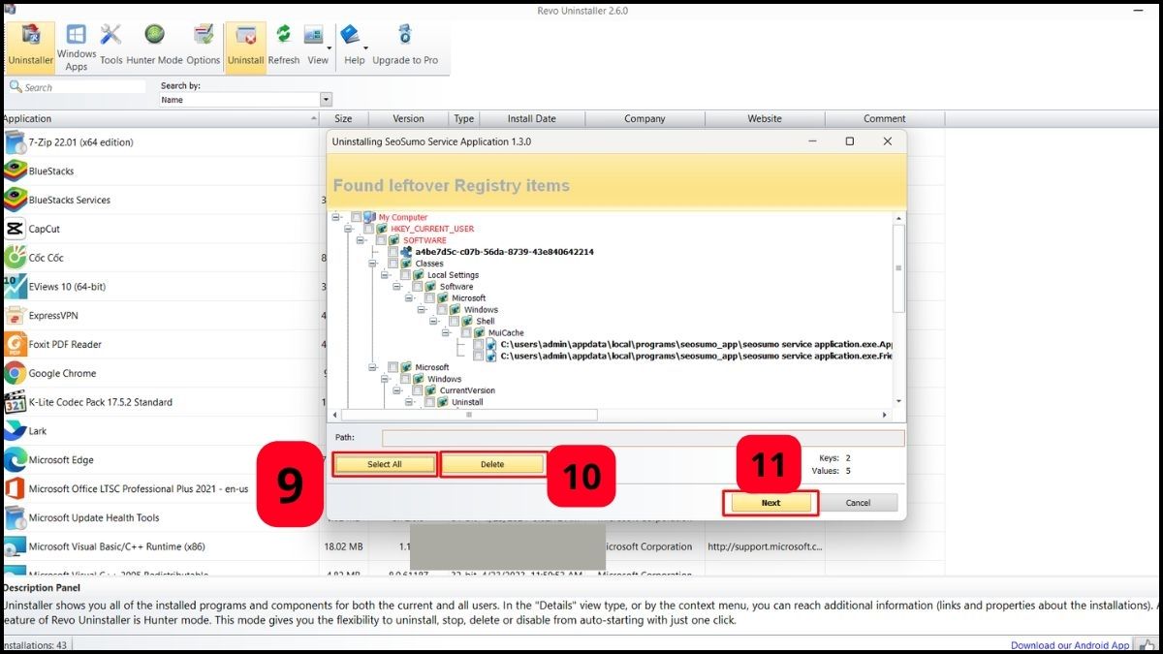Image resolution: width=1163 pixels, height=654 pixels.
Task: Check the Shell key checkbox
Action: tap(454, 322)
